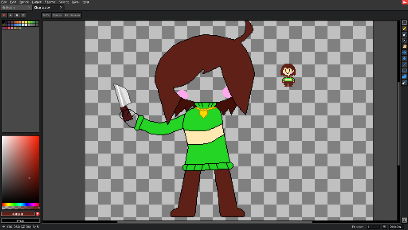The height and width of the screenshot is (230, 408).
Task: Select the Eyedropper tool
Action: [x=404, y=41]
